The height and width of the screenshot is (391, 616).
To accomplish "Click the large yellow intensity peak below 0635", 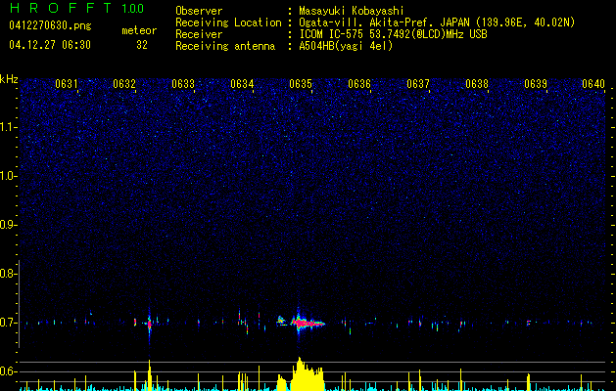I will pos(308,374).
